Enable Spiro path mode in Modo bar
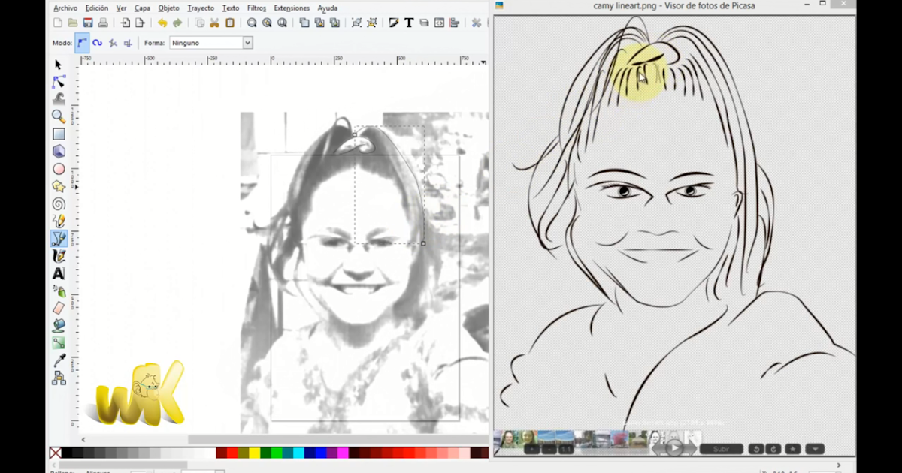The width and height of the screenshot is (902, 473). 98,43
